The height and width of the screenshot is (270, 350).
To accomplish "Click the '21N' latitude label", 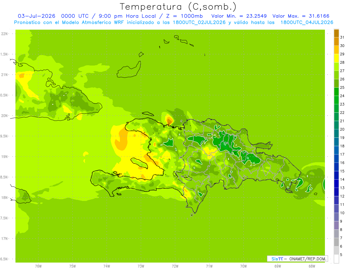I will click(4, 75).
